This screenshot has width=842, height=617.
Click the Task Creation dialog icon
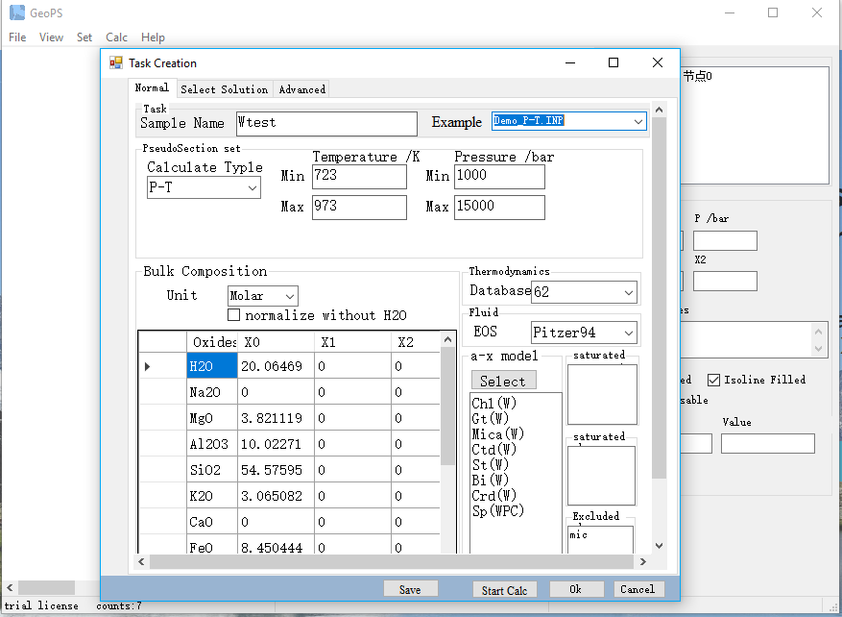click(116, 62)
